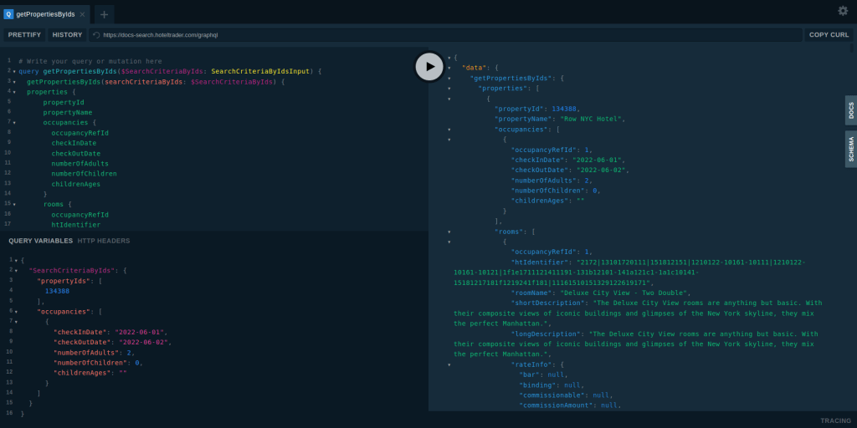Open the DOCS side panel
The height and width of the screenshot is (428, 857).
850,110
